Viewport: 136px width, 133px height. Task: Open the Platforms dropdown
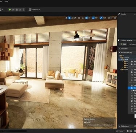(x=34, y=9)
